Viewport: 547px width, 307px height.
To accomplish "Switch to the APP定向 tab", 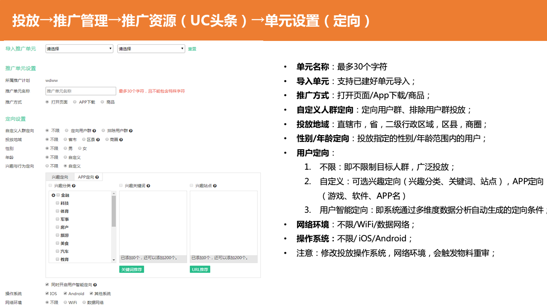I will click(x=88, y=177).
